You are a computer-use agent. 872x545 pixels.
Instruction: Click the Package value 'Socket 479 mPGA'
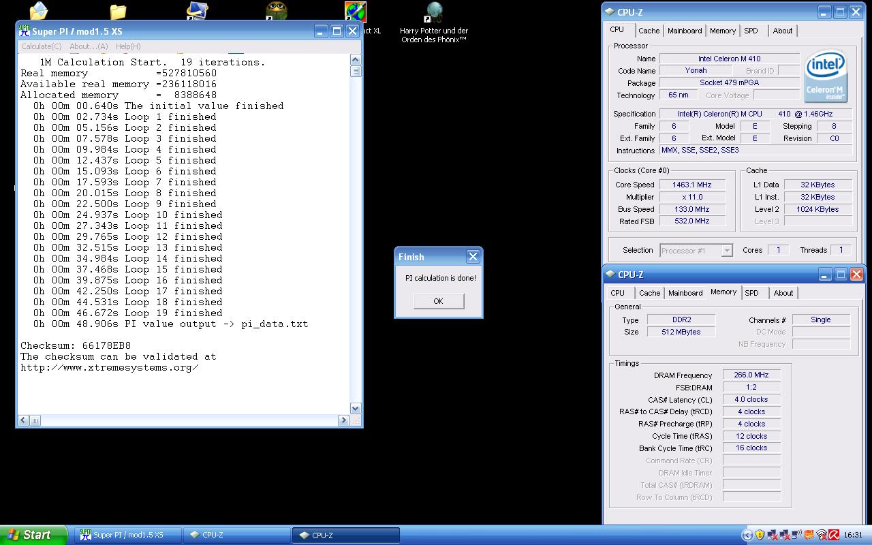click(x=729, y=83)
